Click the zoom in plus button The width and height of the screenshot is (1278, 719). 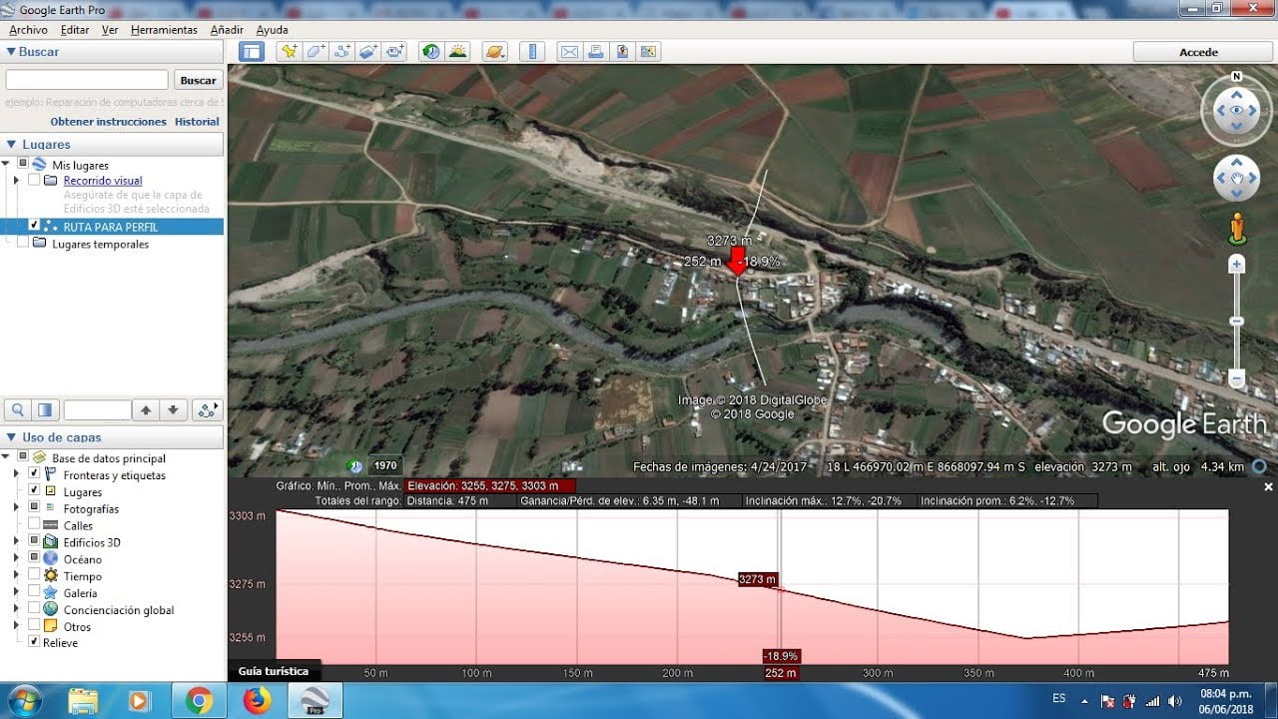pyautogui.click(x=1237, y=265)
